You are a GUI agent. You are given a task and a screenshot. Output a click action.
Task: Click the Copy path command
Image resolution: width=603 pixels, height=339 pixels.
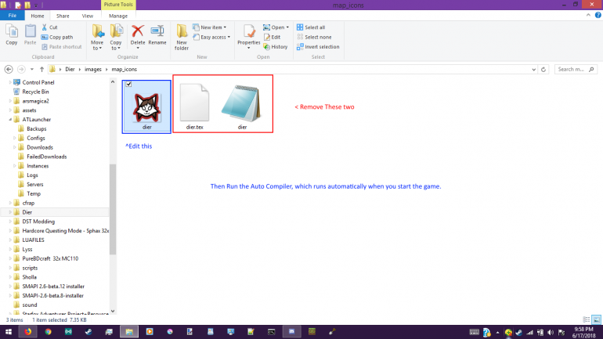(57, 37)
